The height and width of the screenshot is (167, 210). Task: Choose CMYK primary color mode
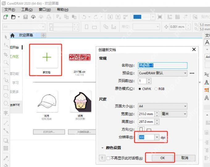coord(140,89)
